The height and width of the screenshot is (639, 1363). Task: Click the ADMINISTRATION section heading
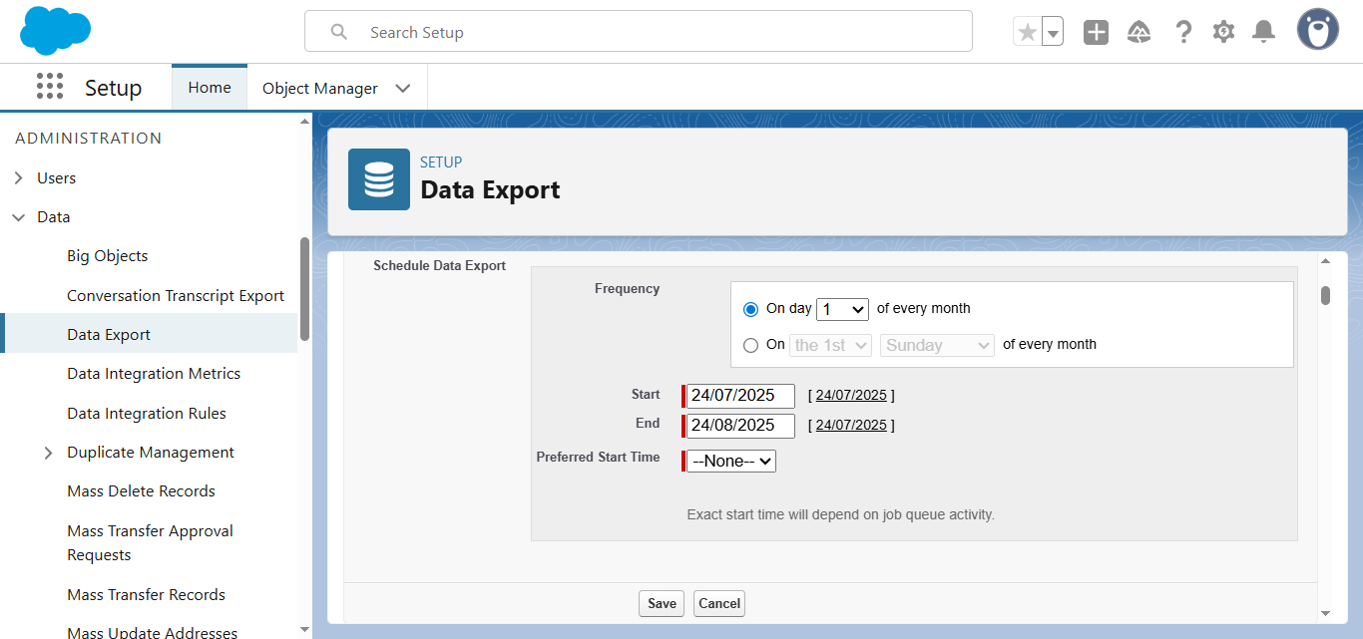89,139
